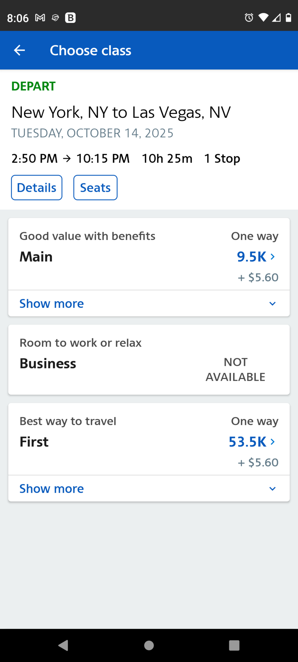Tap the Business not available card

149,360
